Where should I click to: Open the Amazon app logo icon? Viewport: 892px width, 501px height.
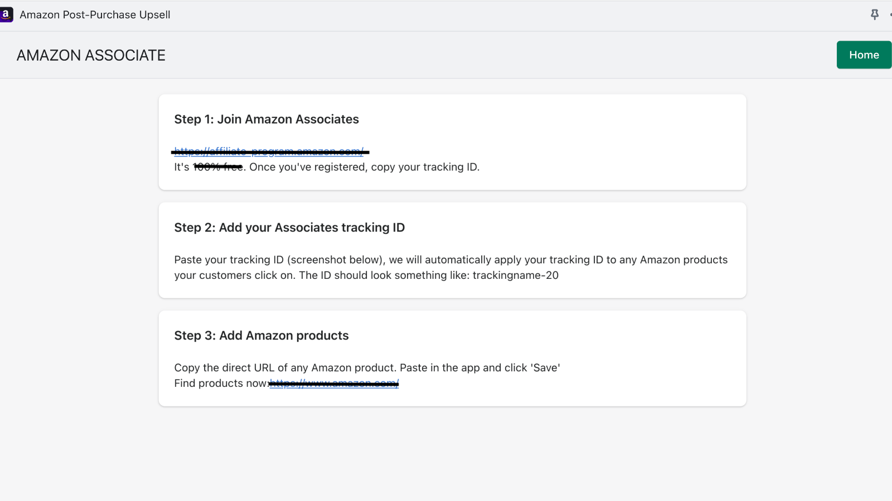(6, 15)
